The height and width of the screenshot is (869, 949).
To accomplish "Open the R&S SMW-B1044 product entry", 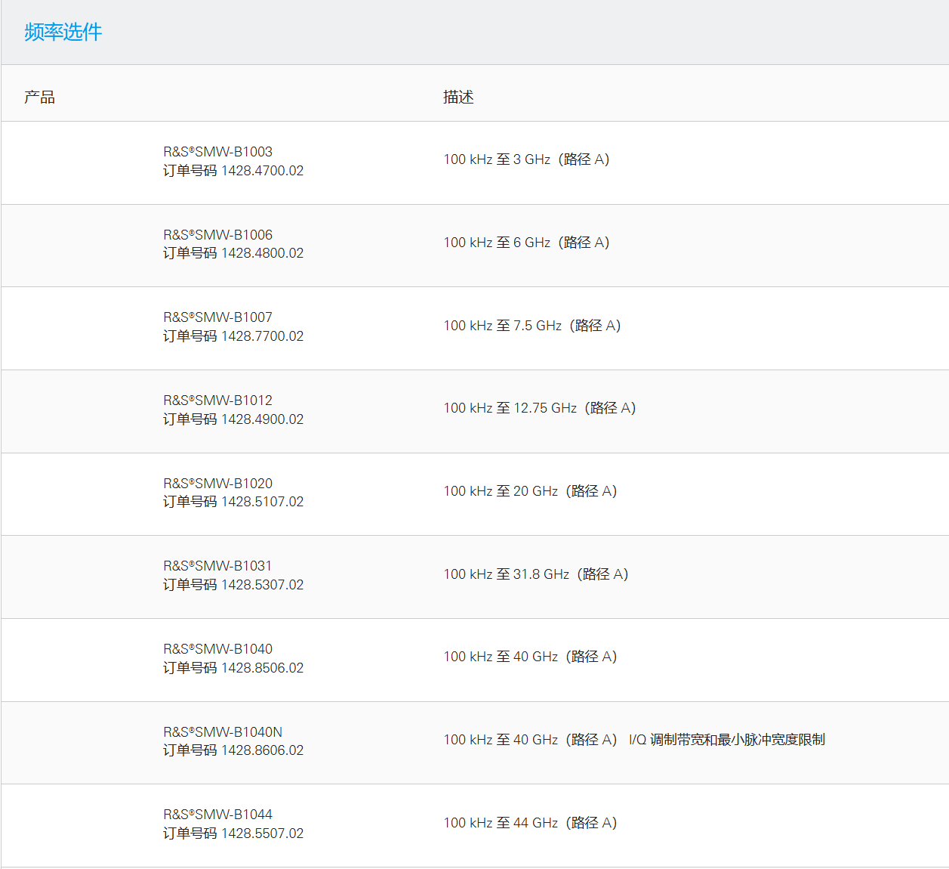I will tap(217, 815).
